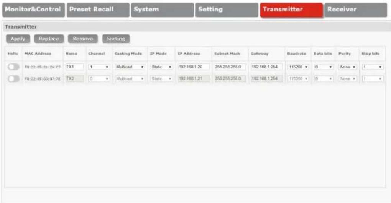The image size is (391, 203).
Task: Click the Replace button
Action: point(49,39)
